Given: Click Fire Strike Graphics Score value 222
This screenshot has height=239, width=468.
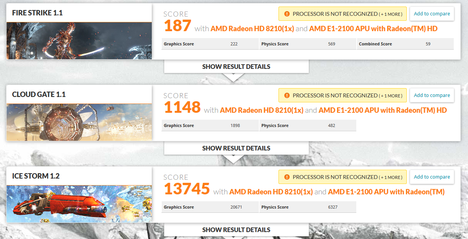Looking at the screenshot, I should [234, 44].
